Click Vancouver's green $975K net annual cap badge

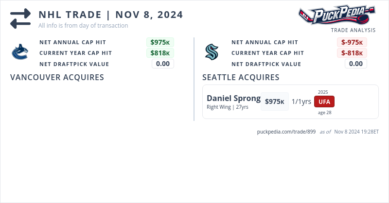pyautogui.click(x=160, y=42)
